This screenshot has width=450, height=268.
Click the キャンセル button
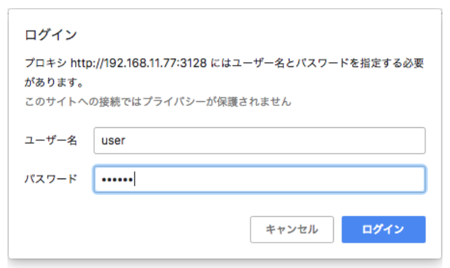292,229
